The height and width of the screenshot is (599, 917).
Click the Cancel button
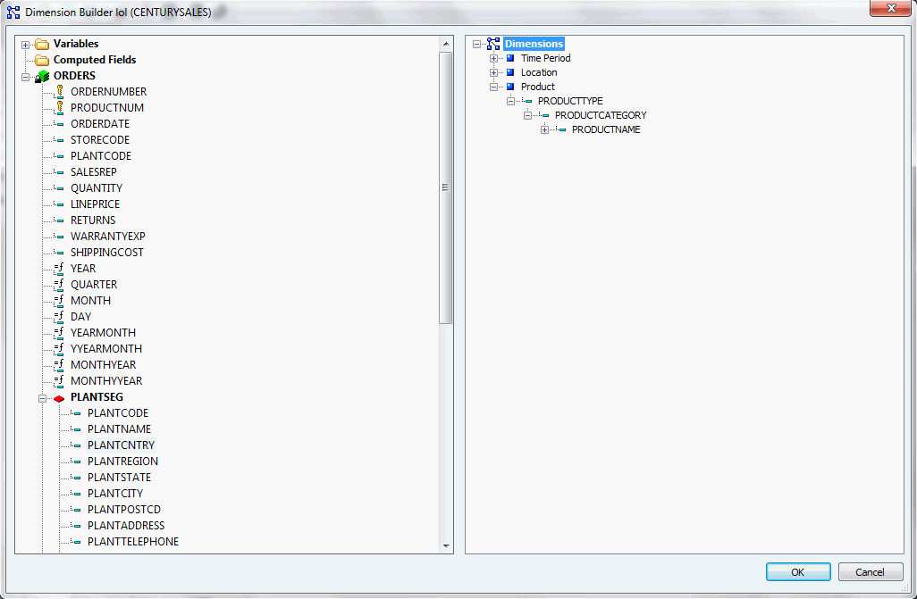[x=871, y=572]
